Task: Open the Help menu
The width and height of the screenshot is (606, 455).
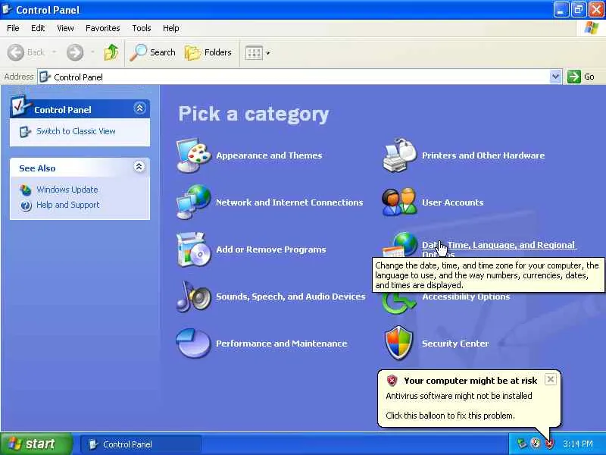Action: (x=171, y=28)
